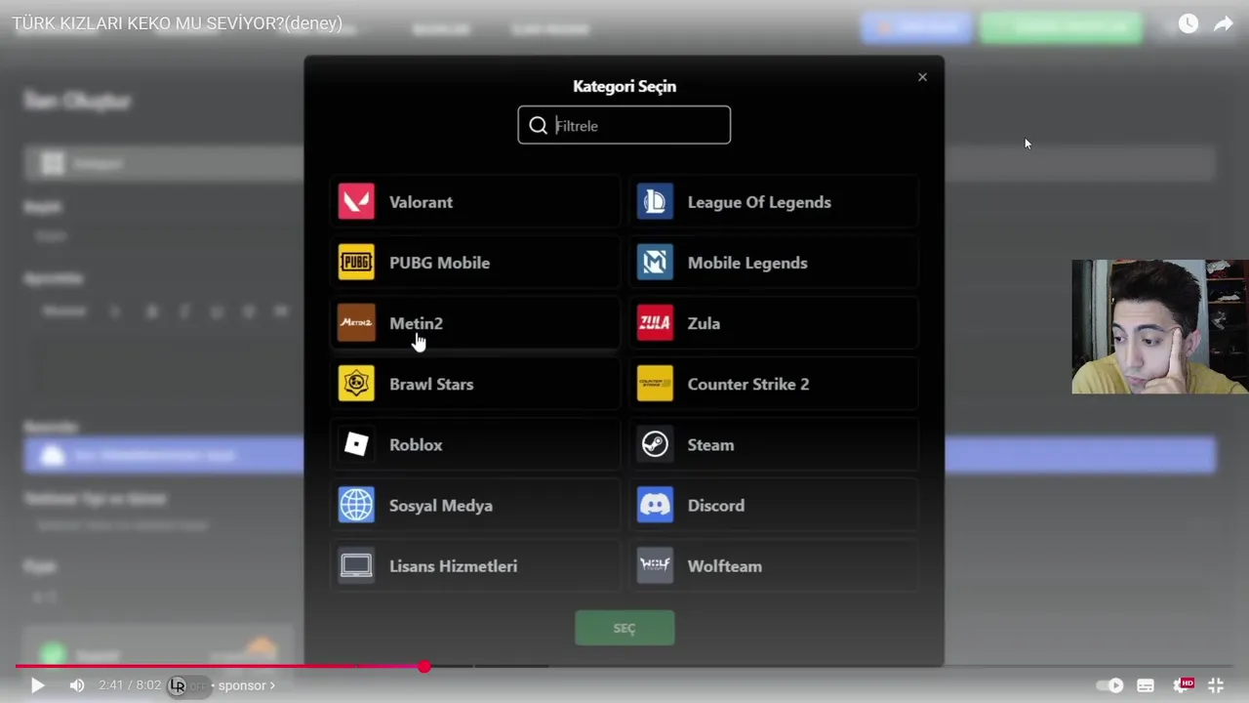The height and width of the screenshot is (703, 1249).
Task: Pick the Brawl Stars skull icon
Action: 356,384
